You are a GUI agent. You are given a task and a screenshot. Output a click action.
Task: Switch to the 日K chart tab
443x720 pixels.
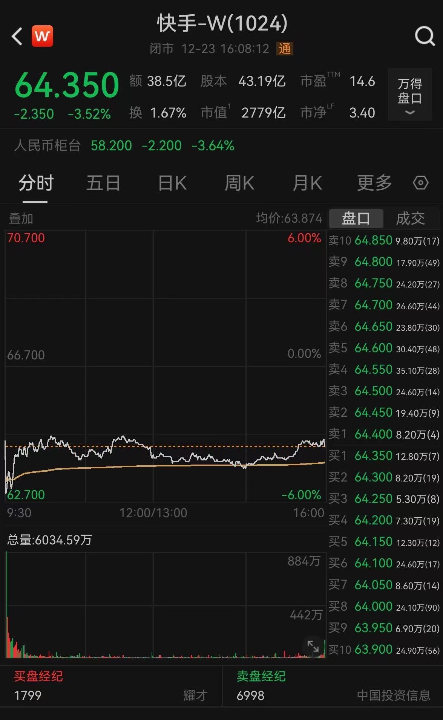(172, 183)
